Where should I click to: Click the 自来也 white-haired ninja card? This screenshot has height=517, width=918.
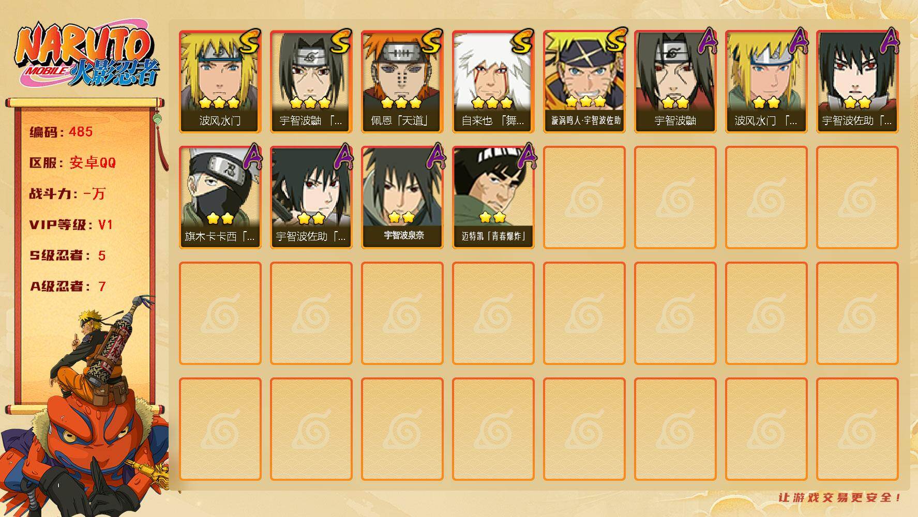coord(493,82)
